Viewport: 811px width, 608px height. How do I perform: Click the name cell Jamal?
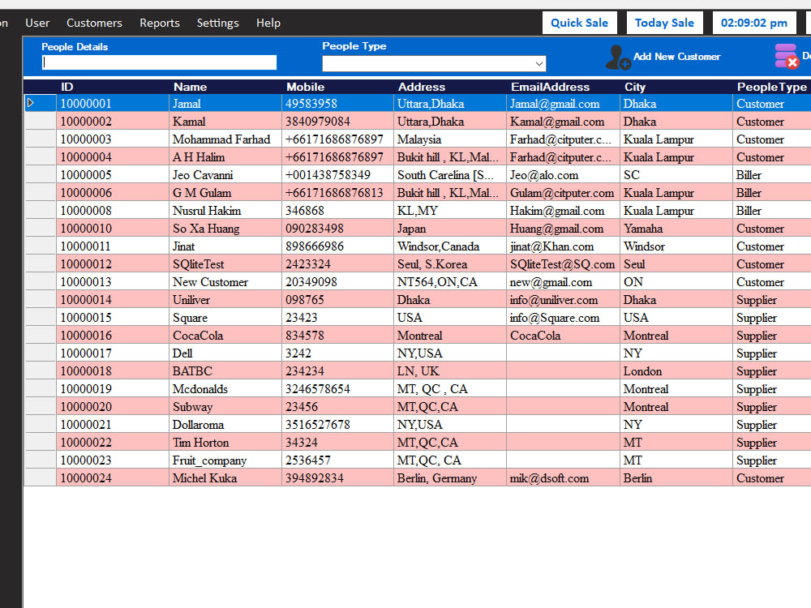(x=225, y=104)
